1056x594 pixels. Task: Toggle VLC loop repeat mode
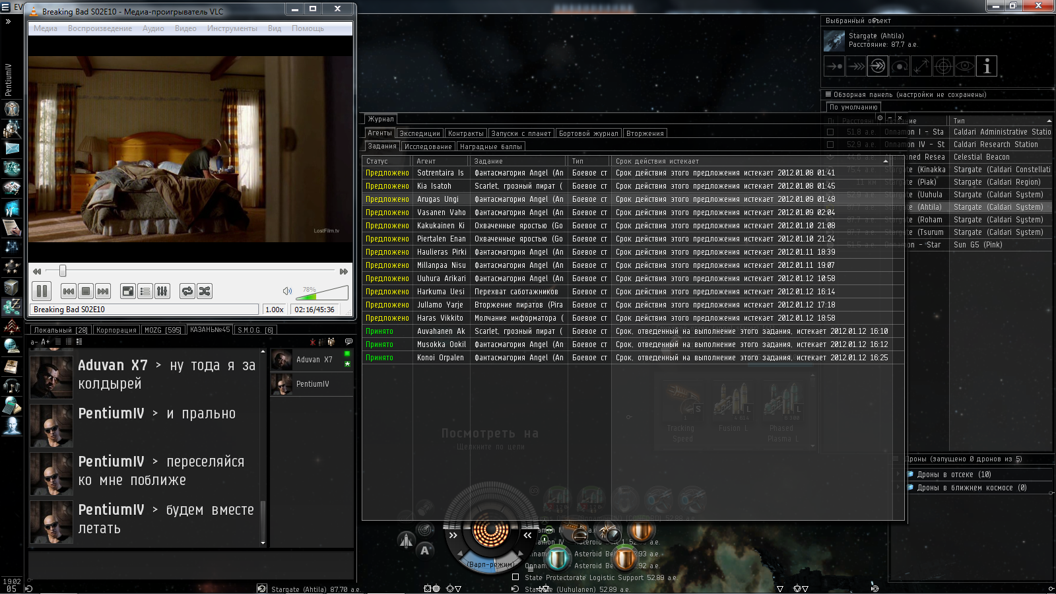[187, 291]
